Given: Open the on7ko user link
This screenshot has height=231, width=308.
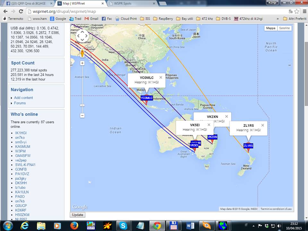Looking at the screenshot, I should pos(20,138).
